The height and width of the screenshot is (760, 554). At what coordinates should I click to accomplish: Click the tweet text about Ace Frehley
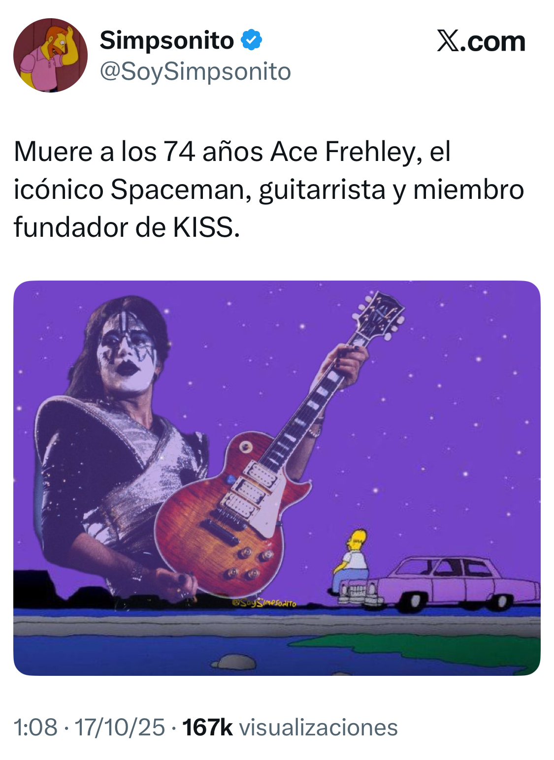pyautogui.click(x=269, y=189)
